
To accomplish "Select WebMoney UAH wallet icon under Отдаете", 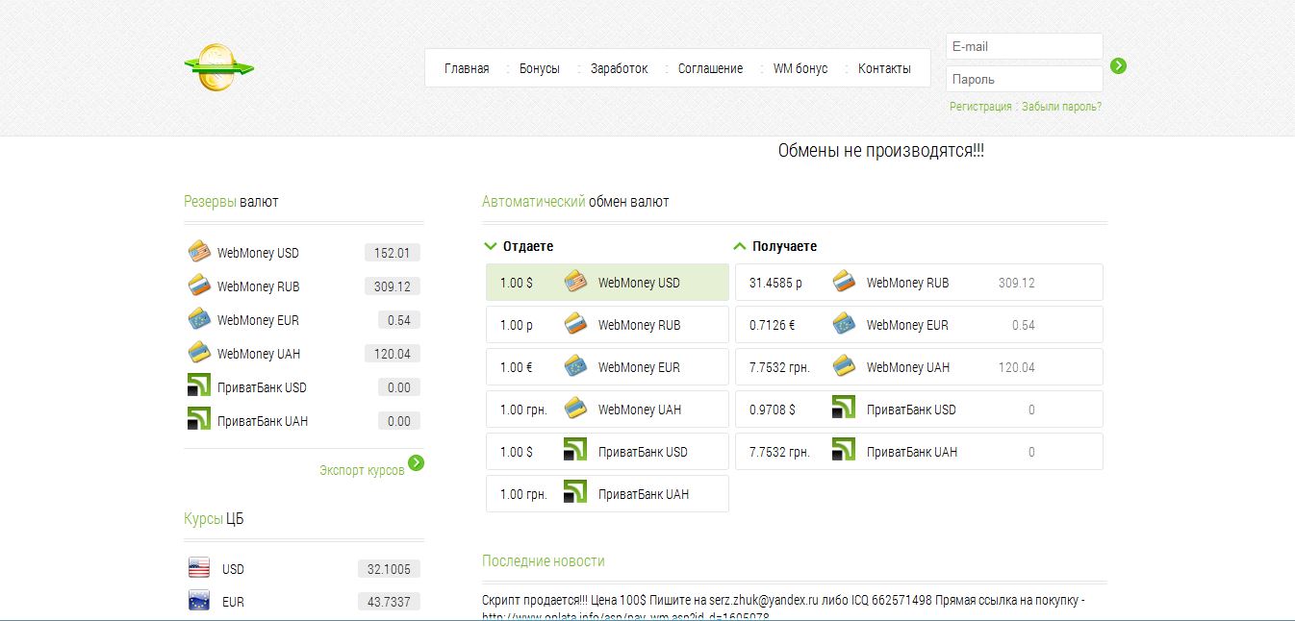I will click(575, 409).
